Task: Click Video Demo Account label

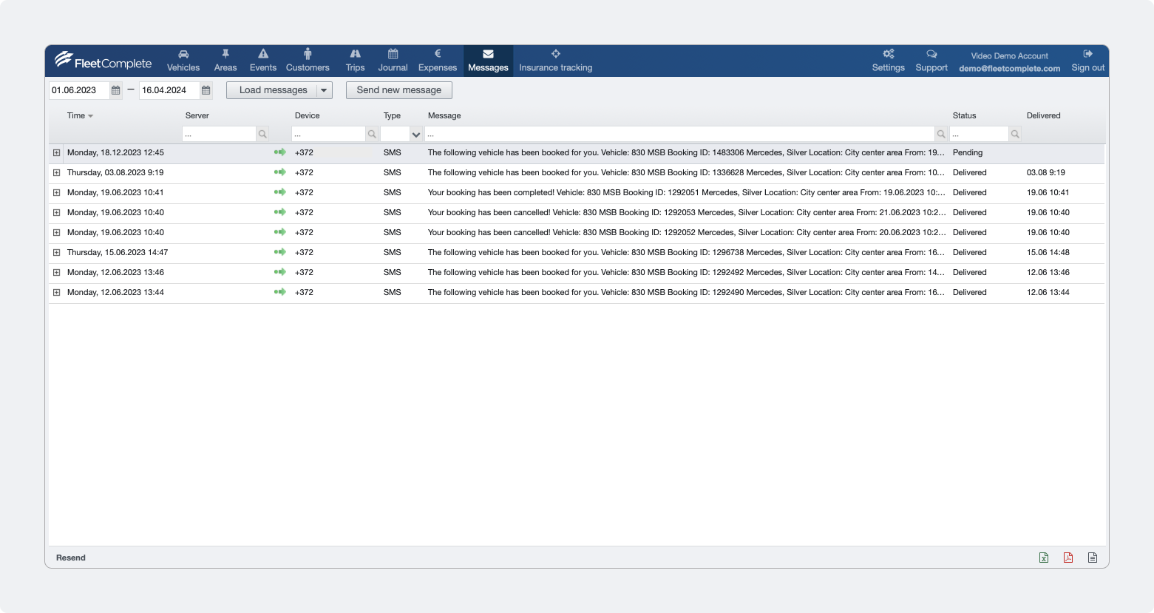Action: click(x=1009, y=55)
